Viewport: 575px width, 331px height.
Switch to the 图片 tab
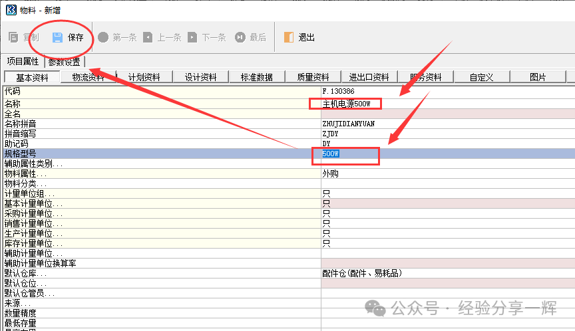click(538, 77)
